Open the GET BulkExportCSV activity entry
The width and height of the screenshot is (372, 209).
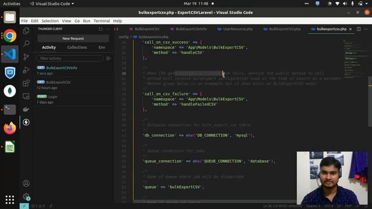74,85
